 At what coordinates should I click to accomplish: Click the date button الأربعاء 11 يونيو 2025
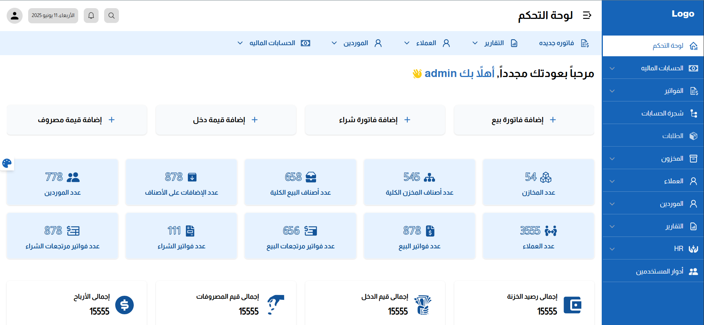click(x=53, y=16)
